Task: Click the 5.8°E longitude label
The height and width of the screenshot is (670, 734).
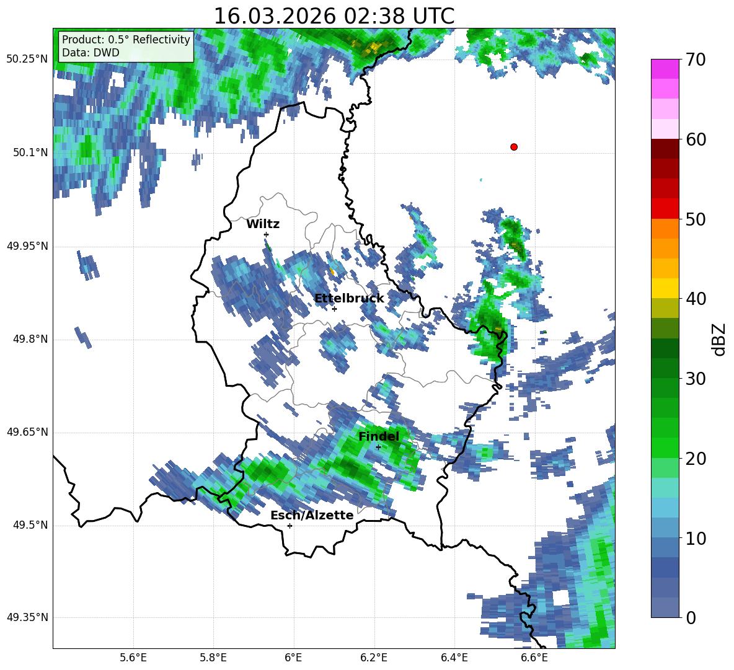Action: pos(213,658)
